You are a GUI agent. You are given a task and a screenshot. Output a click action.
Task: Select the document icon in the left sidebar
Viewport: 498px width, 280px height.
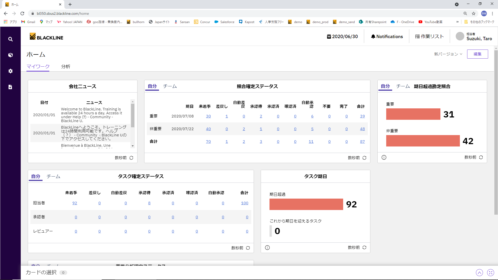(x=10, y=87)
